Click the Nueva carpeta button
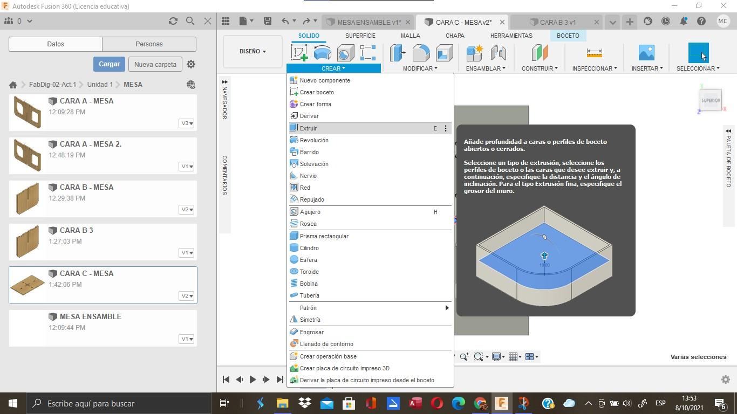Image resolution: width=737 pixels, height=414 pixels. (x=155, y=64)
